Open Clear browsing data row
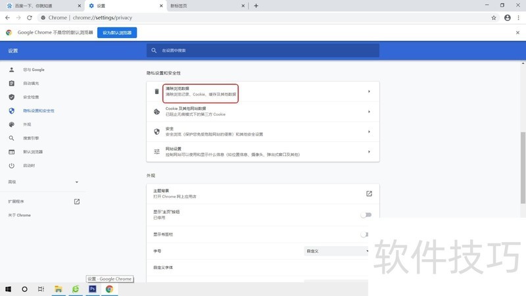 point(262,91)
